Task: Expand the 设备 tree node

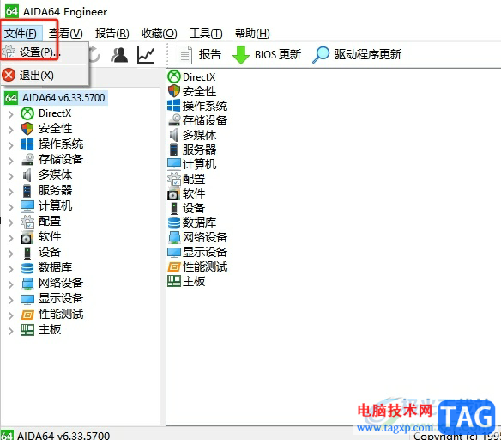Action: (x=10, y=253)
